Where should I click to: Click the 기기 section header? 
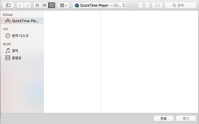(x=5, y=29)
